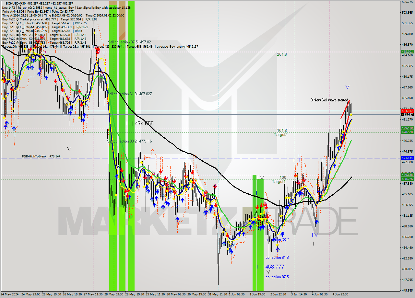Screen dimensions: 415x298
Task: Click the 505.775 price scale value
Action: [x=407, y=2]
